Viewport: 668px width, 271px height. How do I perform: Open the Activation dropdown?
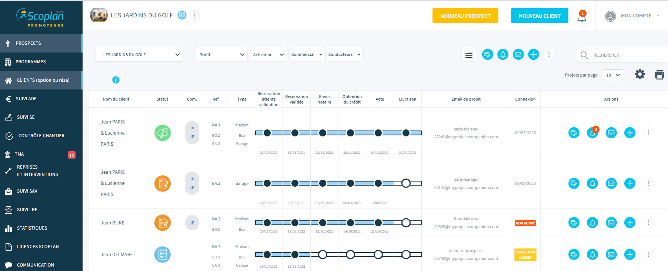(268, 54)
